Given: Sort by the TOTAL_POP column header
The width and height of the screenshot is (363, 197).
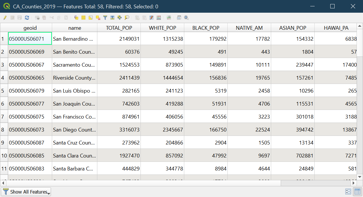Looking at the screenshot, I should point(119,28).
